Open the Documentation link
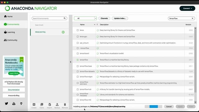The height and width of the screenshot is (112, 199). 14,90
